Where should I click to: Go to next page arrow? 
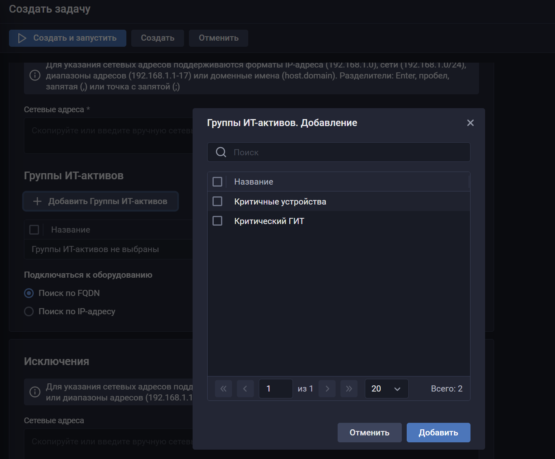[327, 389]
